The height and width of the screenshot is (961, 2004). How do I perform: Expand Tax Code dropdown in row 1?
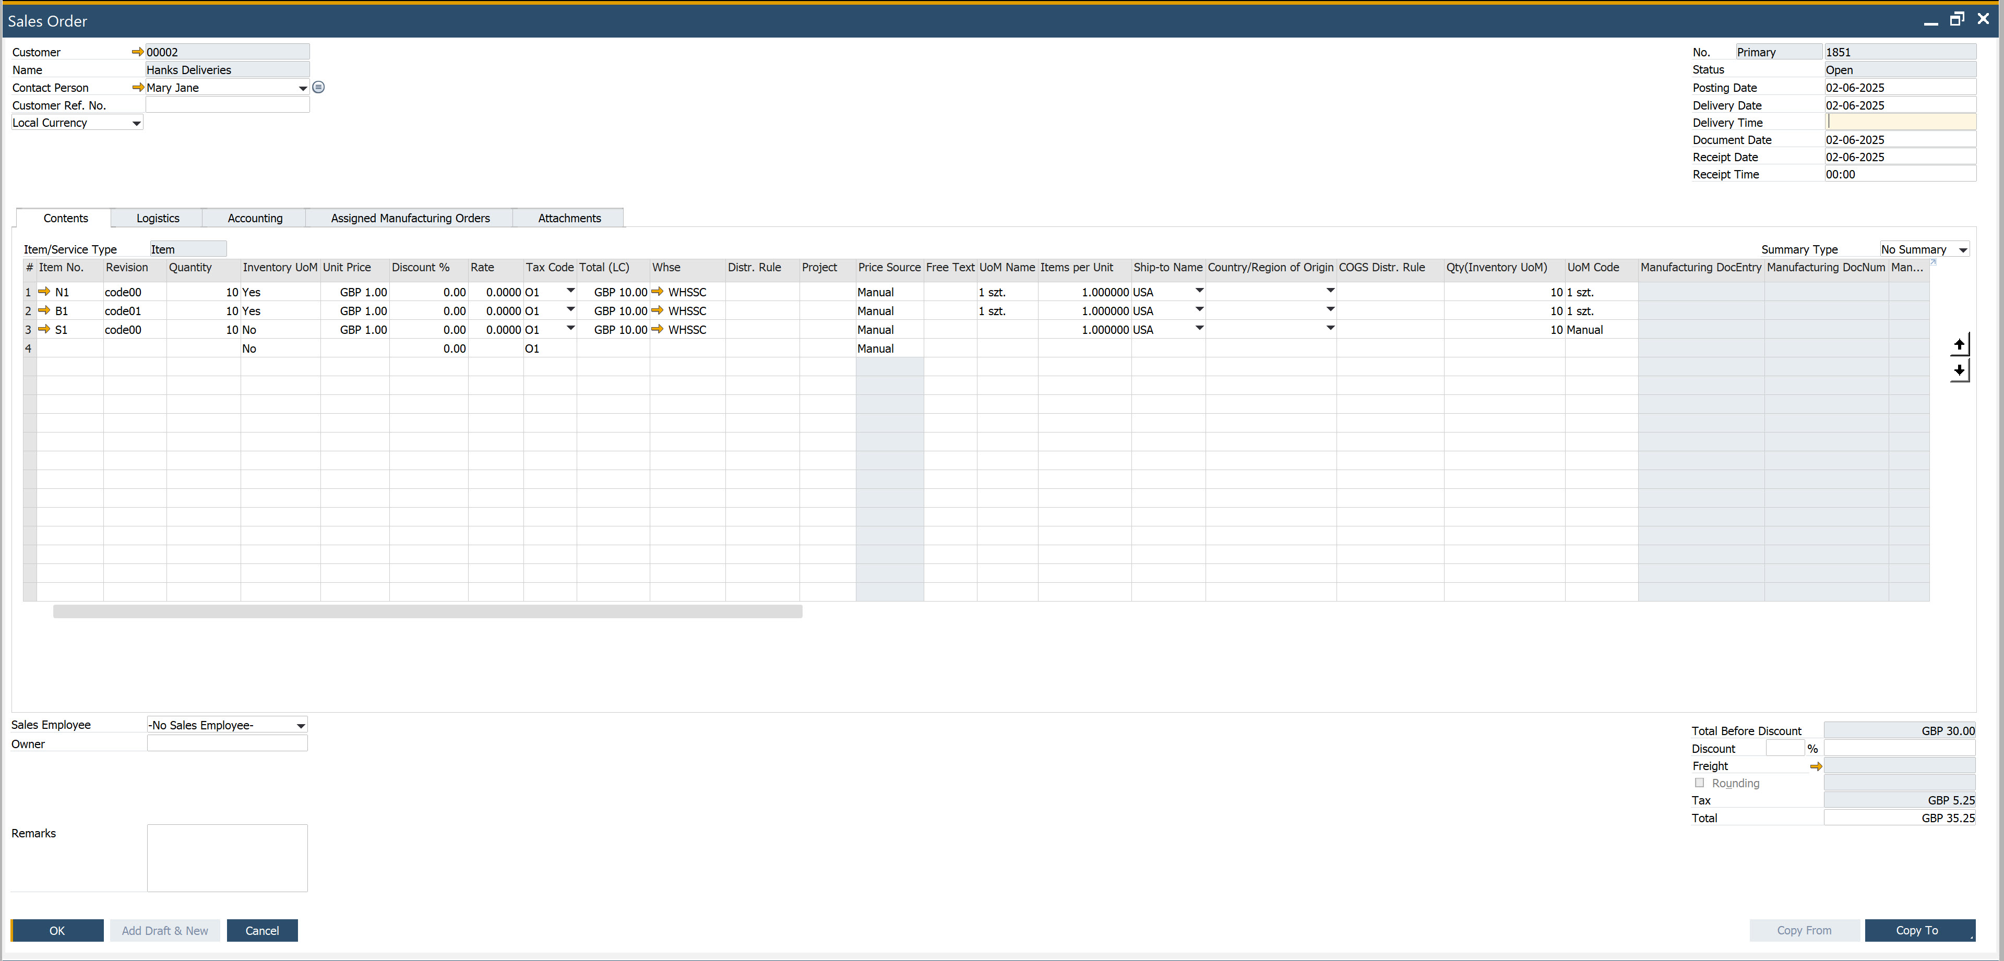[x=570, y=291]
